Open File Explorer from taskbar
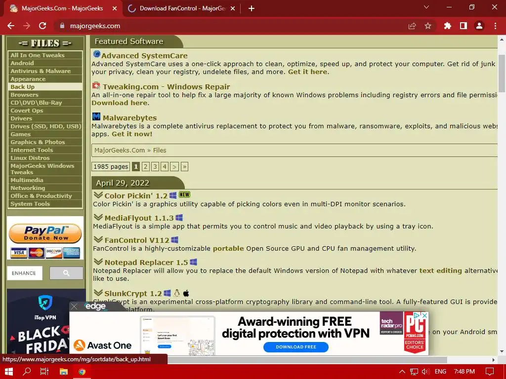 point(64,372)
